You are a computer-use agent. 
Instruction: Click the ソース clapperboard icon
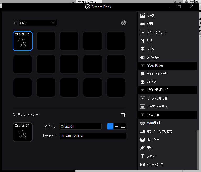(142, 16)
